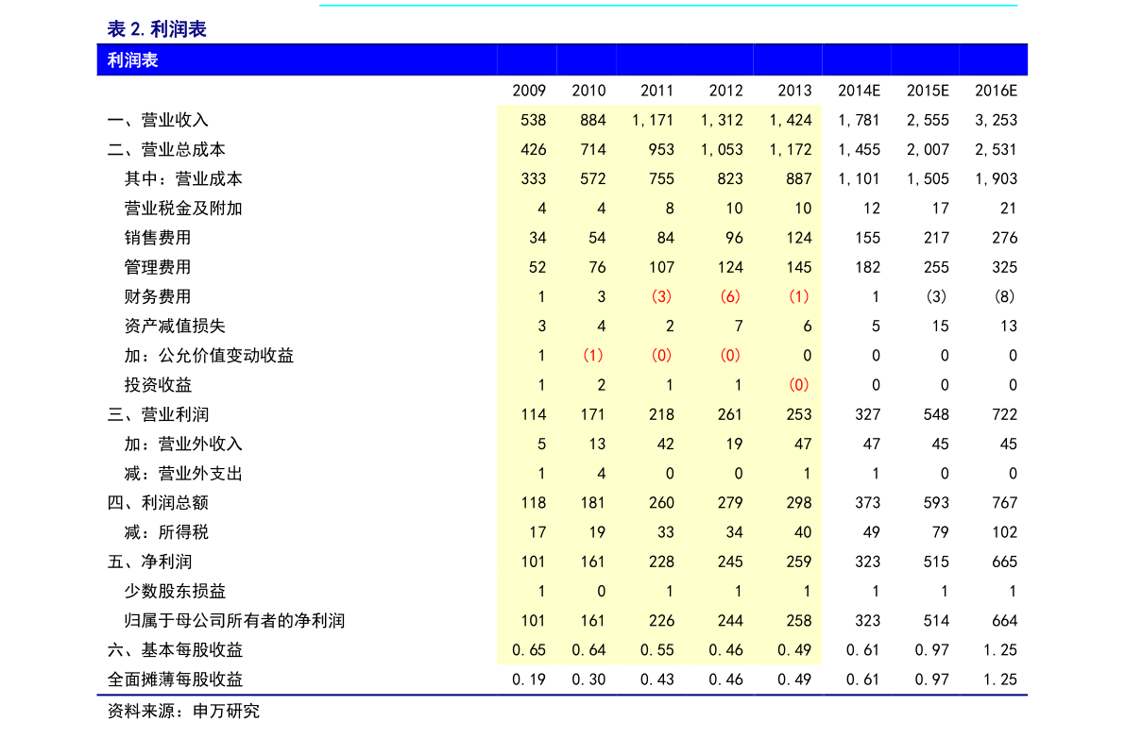This screenshot has width=1125, height=738.
Task: Select the cell showing 298
Action: pyautogui.click(x=798, y=503)
